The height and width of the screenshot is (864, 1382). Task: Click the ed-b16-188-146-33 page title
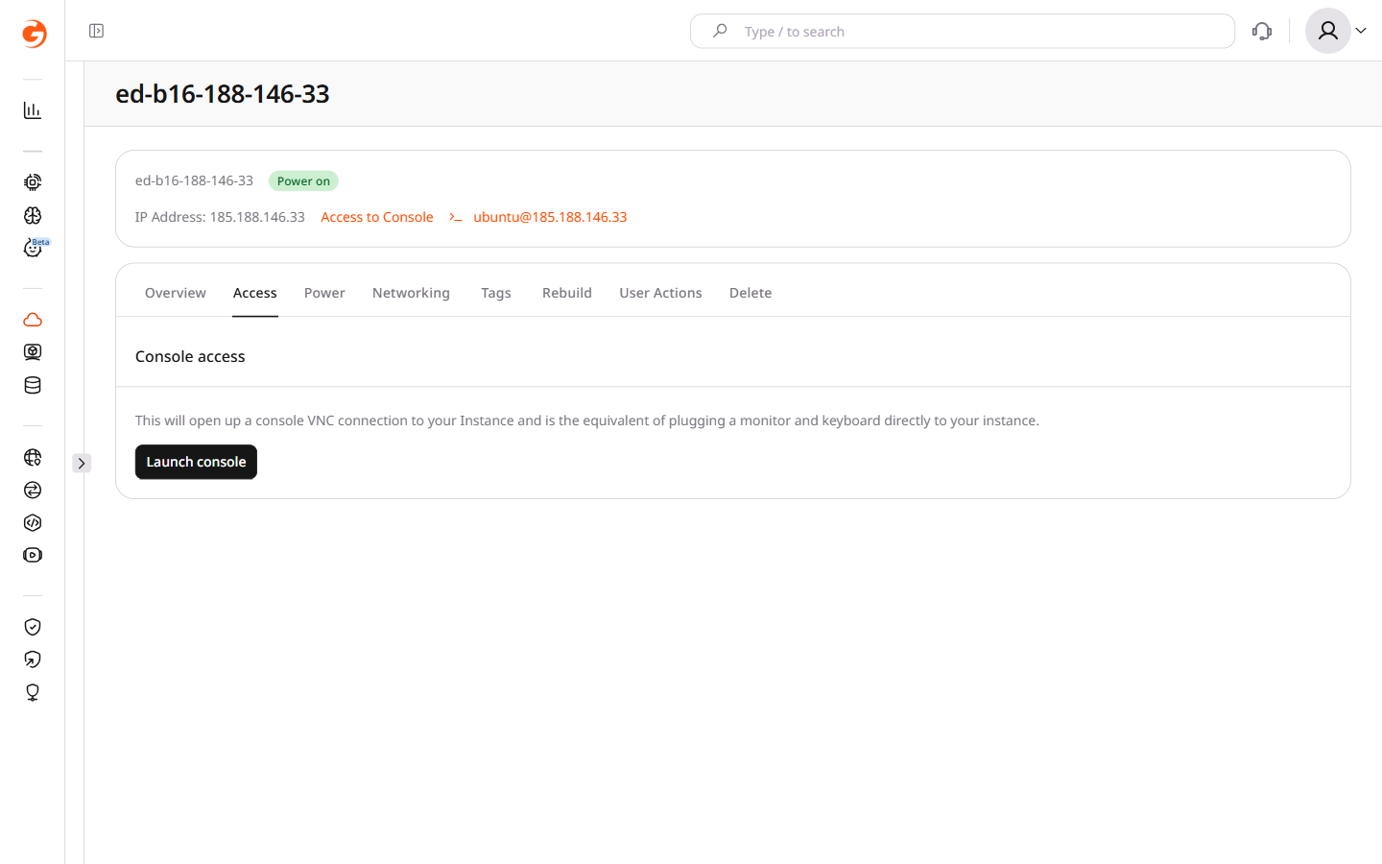coord(223,94)
